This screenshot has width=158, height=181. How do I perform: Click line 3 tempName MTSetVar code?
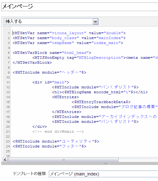68,43
